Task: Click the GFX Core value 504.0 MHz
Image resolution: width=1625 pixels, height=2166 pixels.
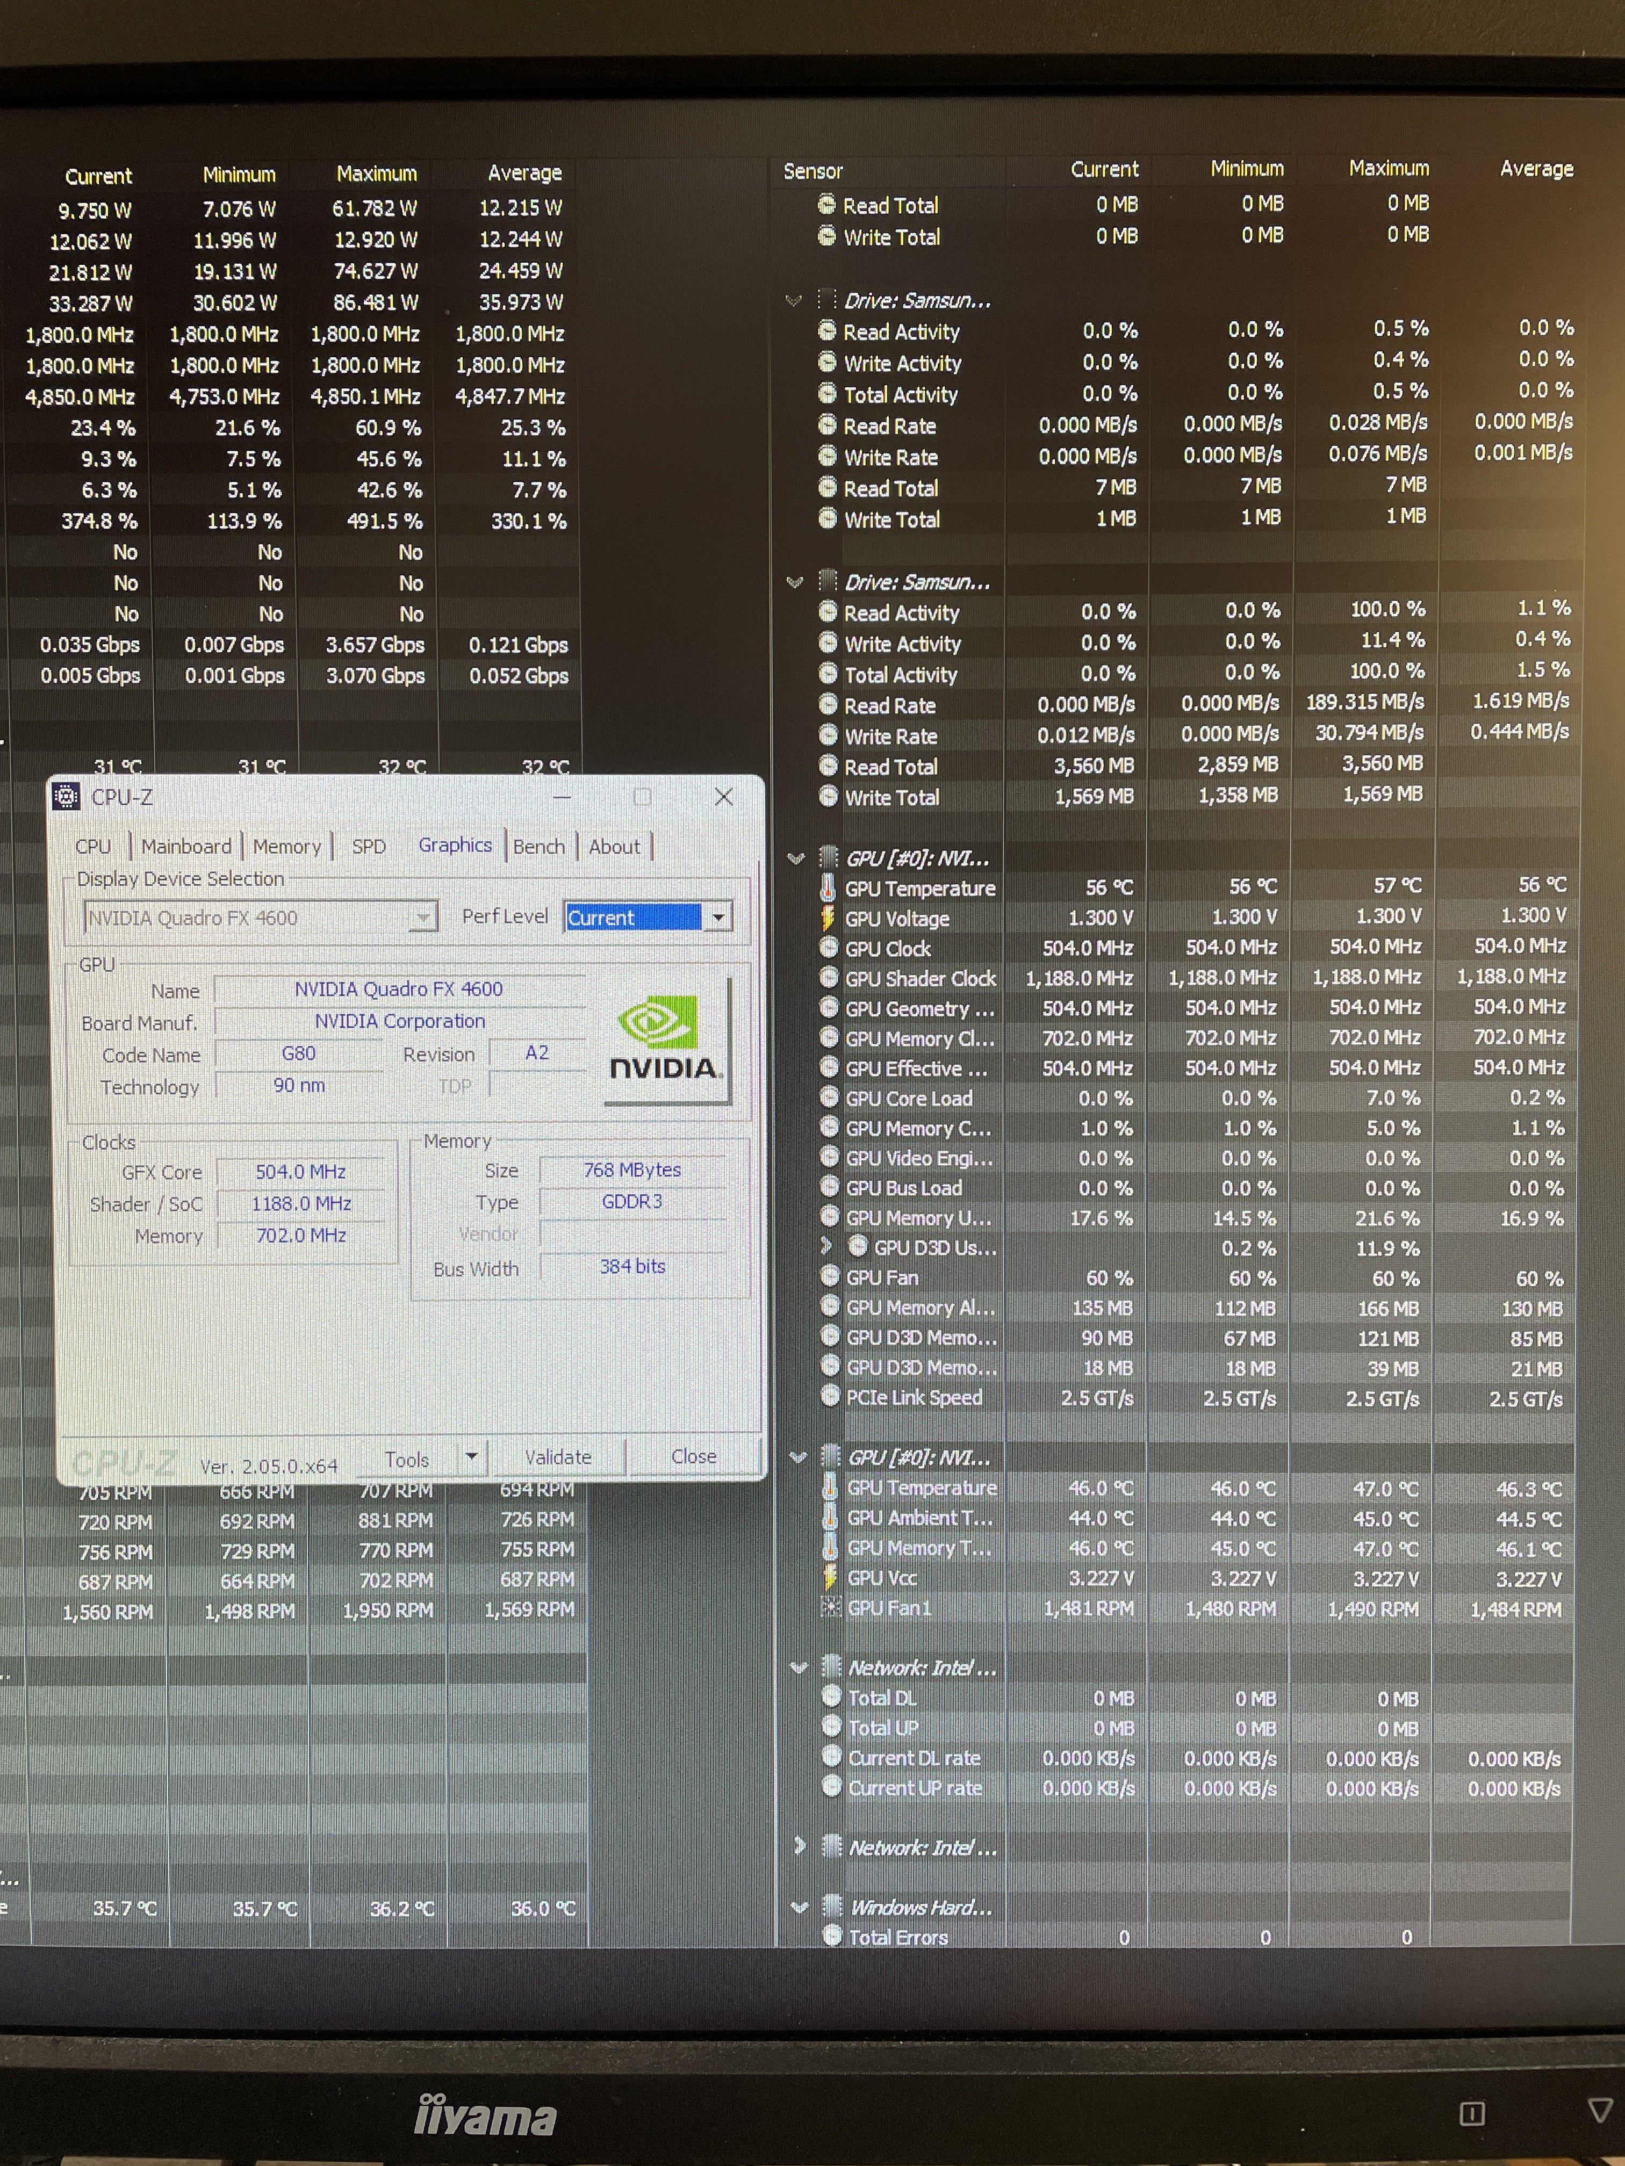Action: [301, 1171]
